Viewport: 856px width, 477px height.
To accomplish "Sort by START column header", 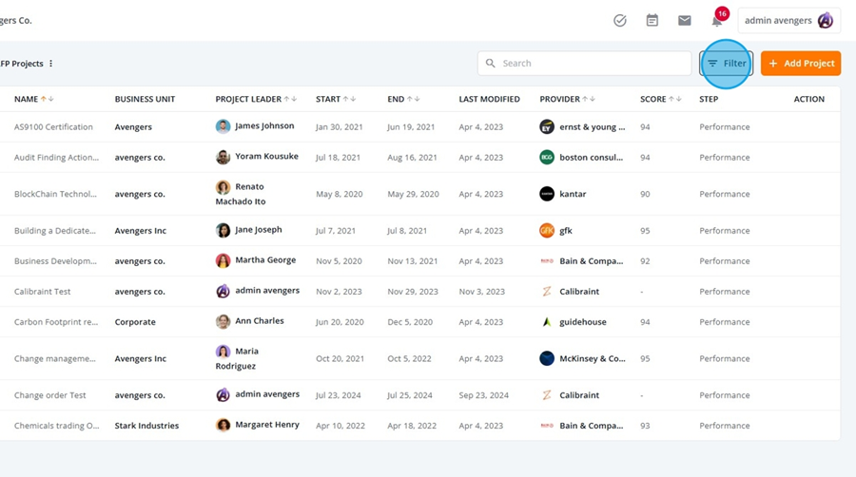I will click(x=335, y=99).
